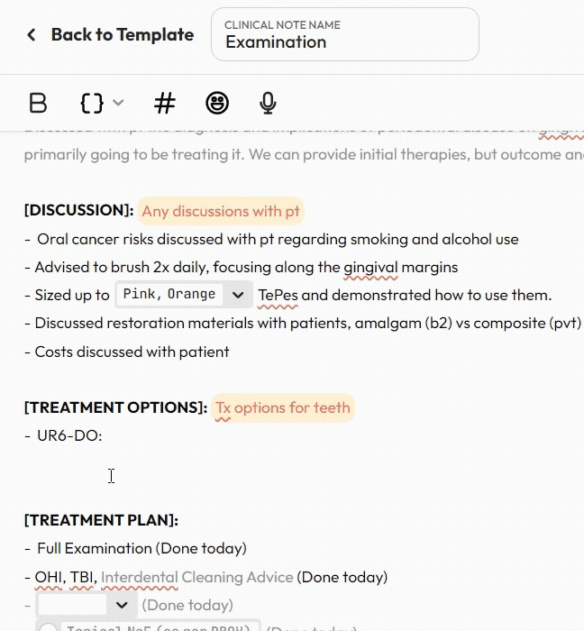This screenshot has height=631, width=584.
Task: Expand the chevron beside curly braces icon
Action: click(118, 103)
